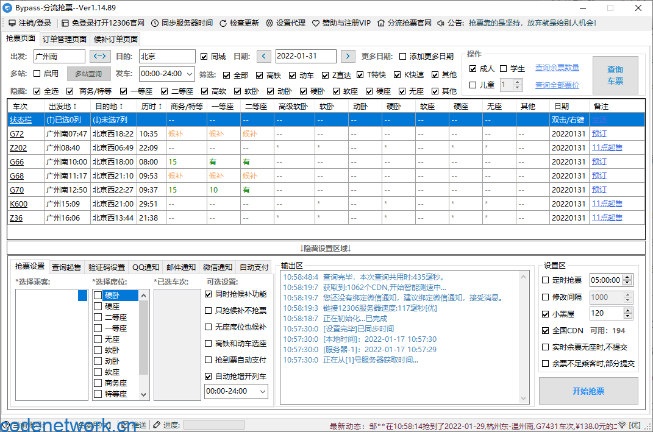Viewport: 653px width, 432px height.
Task: Sort by 历时 column header
Action: pyautogui.click(x=151, y=107)
